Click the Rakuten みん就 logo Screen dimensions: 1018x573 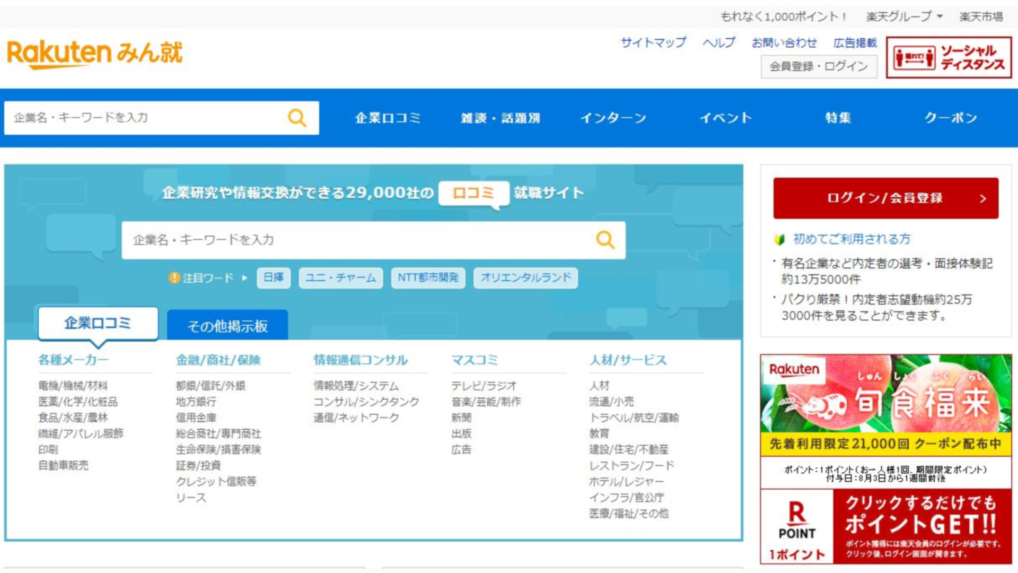pos(94,54)
